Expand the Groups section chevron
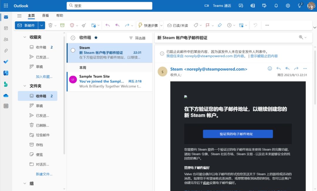Viewport: 317px width, 191px height. pyautogui.click(x=25, y=183)
